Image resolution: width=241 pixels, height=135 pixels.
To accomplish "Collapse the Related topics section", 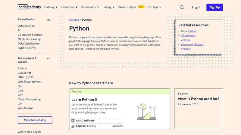I will point(48,20).
